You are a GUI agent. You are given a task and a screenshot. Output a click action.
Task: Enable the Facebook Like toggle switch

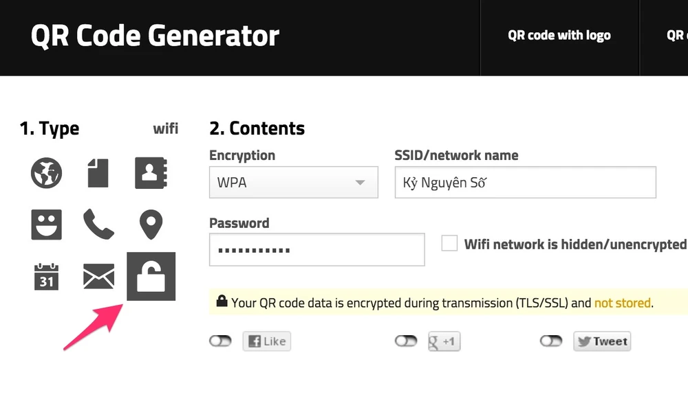click(220, 341)
